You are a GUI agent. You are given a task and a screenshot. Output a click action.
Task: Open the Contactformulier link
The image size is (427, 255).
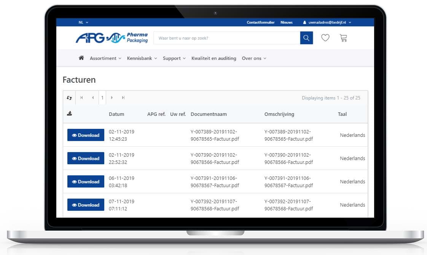(x=261, y=22)
